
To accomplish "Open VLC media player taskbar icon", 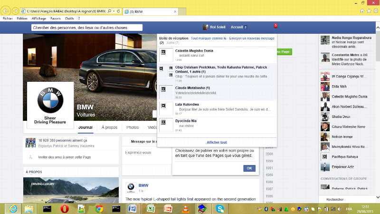I will (x=185, y=208).
